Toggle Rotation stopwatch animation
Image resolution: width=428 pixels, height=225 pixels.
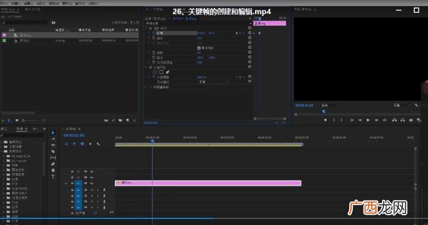(153, 52)
